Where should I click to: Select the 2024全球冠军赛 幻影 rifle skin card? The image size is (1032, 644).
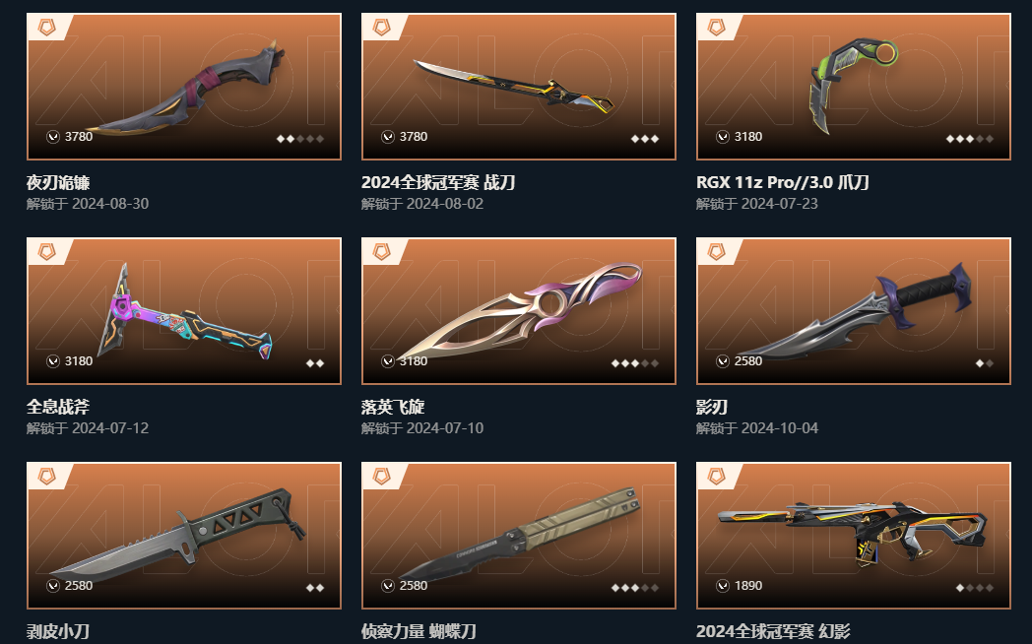(854, 535)
